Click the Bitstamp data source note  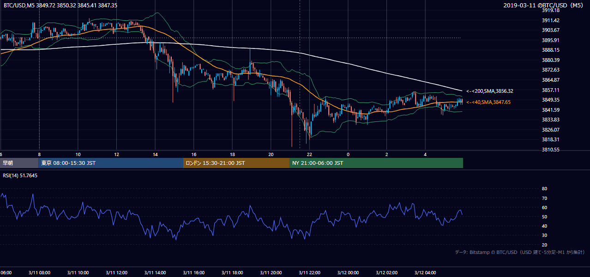point(520,252)
